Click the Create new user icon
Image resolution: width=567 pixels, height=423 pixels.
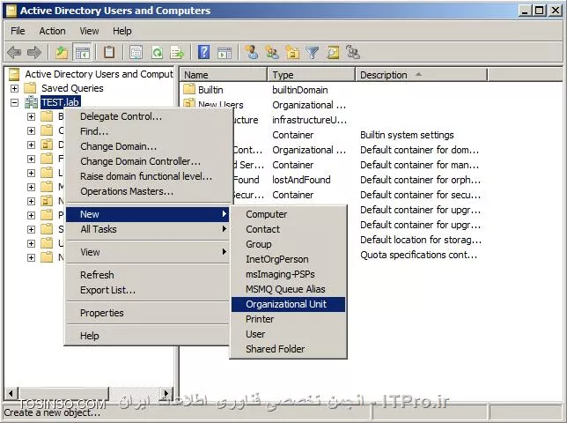click(252, 53)
